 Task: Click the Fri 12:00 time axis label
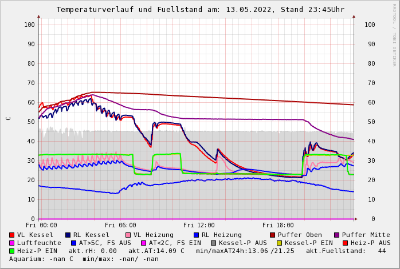(199, 225)
